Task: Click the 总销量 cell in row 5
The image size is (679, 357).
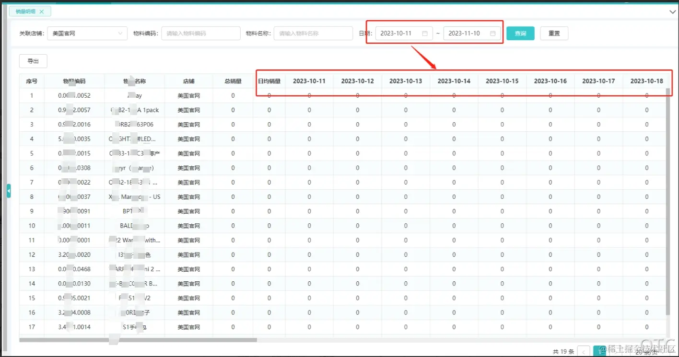Action: 233,153
